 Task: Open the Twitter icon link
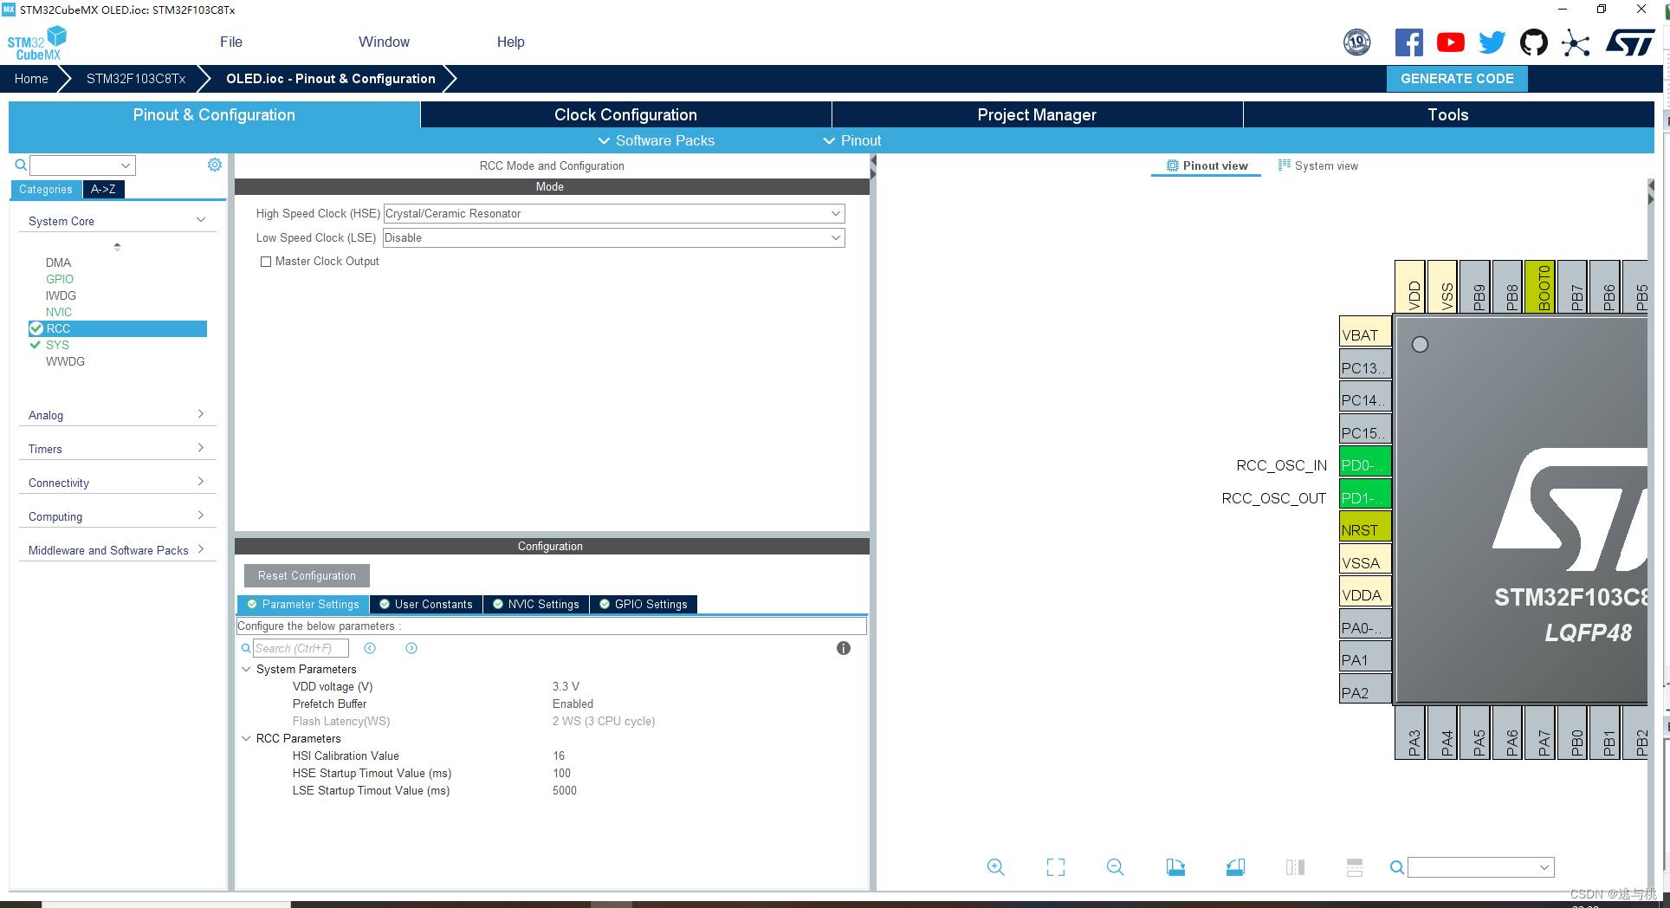point(1492,42)
